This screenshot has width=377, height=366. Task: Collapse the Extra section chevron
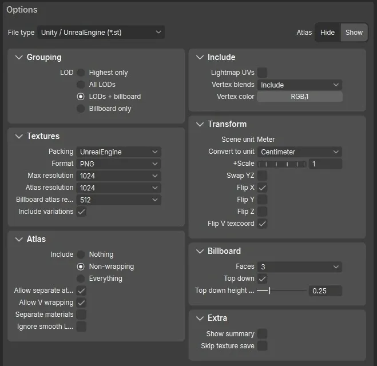click(200, 318)
